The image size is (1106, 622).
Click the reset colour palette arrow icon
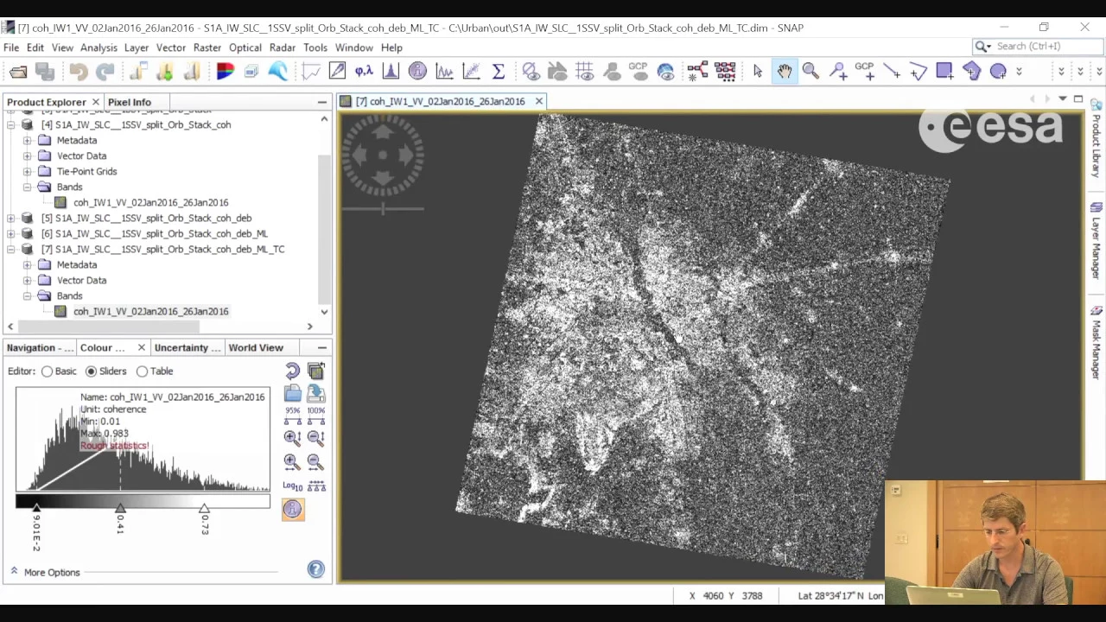[x=292, y=371]
